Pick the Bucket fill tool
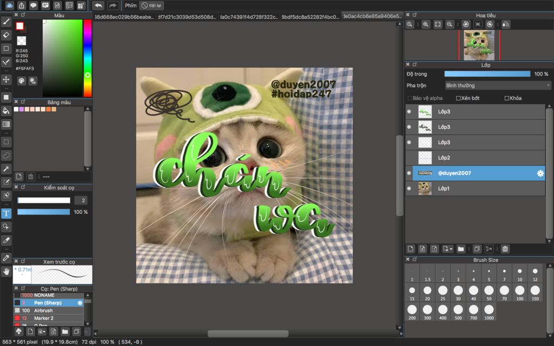554x346 pixels. [6, 110]
